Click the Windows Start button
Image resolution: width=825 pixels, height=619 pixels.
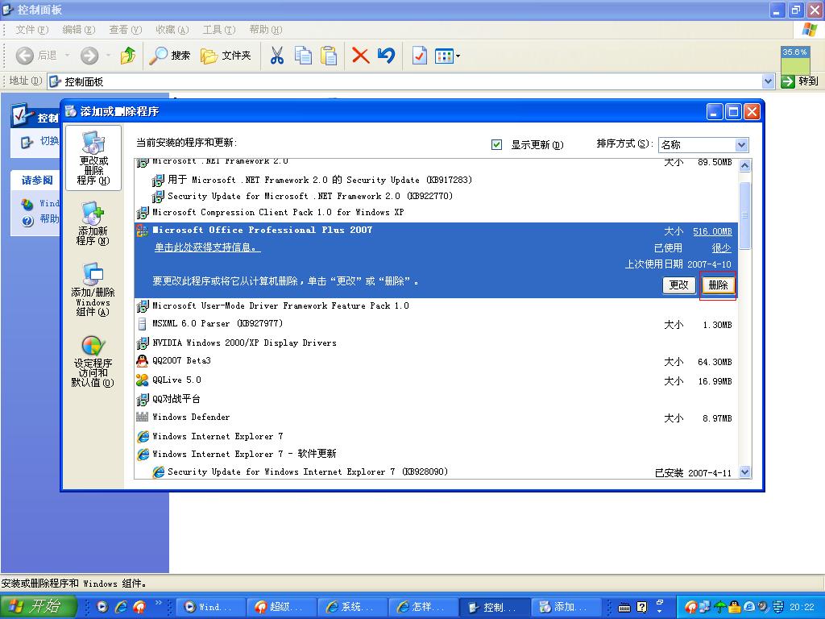pos(39,607)
